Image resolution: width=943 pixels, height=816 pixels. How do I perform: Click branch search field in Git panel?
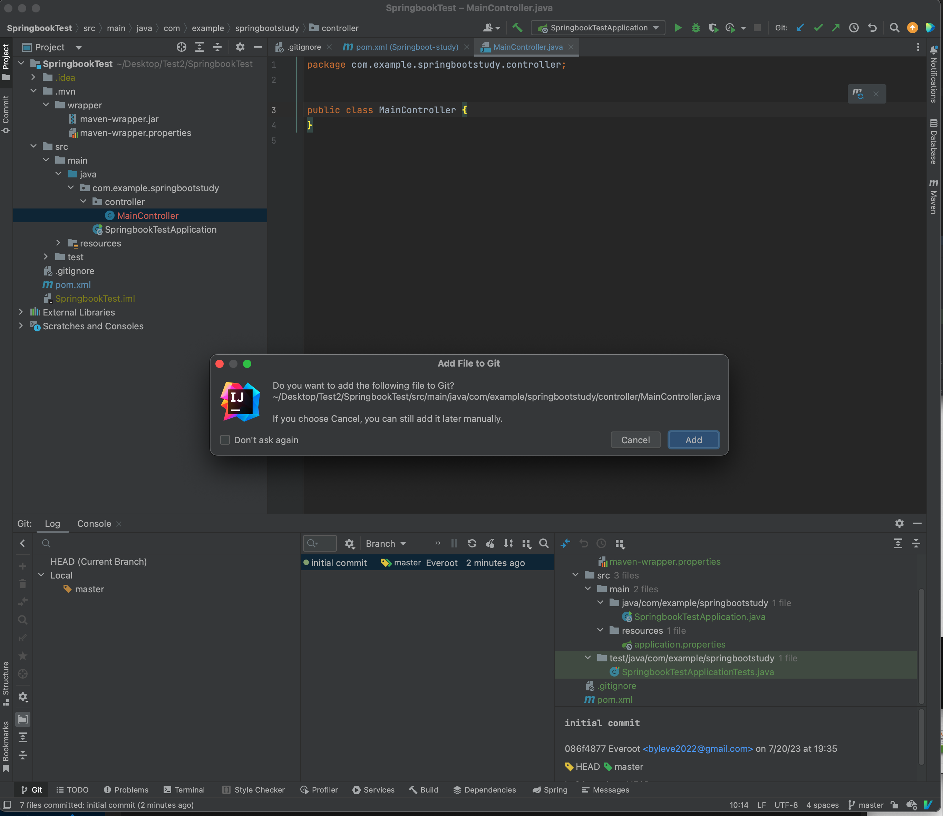point(166,543)
